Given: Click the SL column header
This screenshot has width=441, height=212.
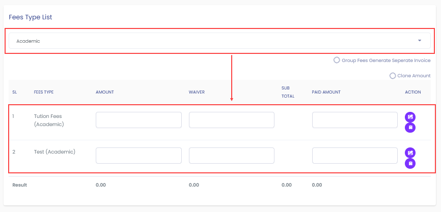Looking at the screenshot, I should (14, 92).
